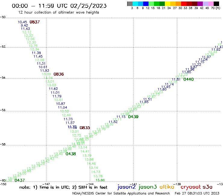Image resolution: width=223 pixels, height=196 pixels.
Task: Click the bright red 33 ft legend swatch
Action: click(x=184, y=4)
